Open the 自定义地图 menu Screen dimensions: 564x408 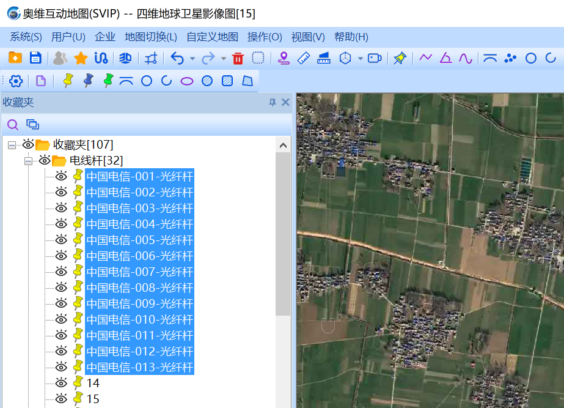(212, 37)
